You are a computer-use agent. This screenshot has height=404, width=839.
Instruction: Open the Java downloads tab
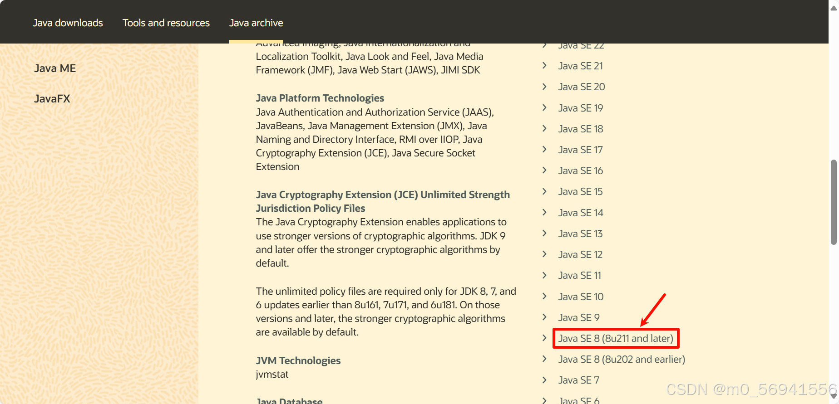[x=68, y=23]
